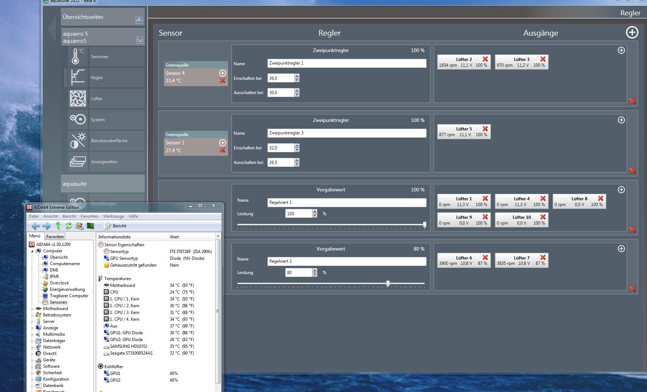Open the System gears icon
Image resolution: width=647 pixels, height=392 pixels.
point(77,119)
